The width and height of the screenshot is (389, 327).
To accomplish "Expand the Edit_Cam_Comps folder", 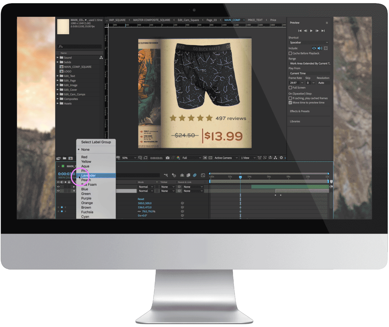I will coord(57,94).
